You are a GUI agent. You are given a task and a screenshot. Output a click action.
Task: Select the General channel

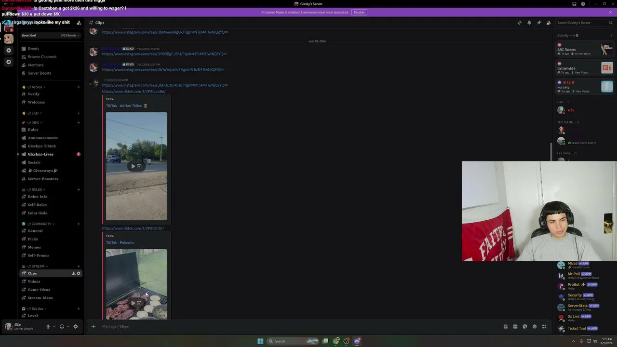tap(51, 231)
